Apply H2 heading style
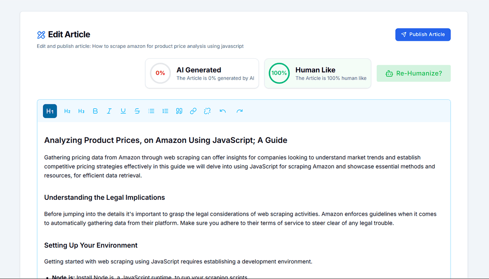Viewport: 489px width, 279px height. pyautogui.click(x=67, y=111)
